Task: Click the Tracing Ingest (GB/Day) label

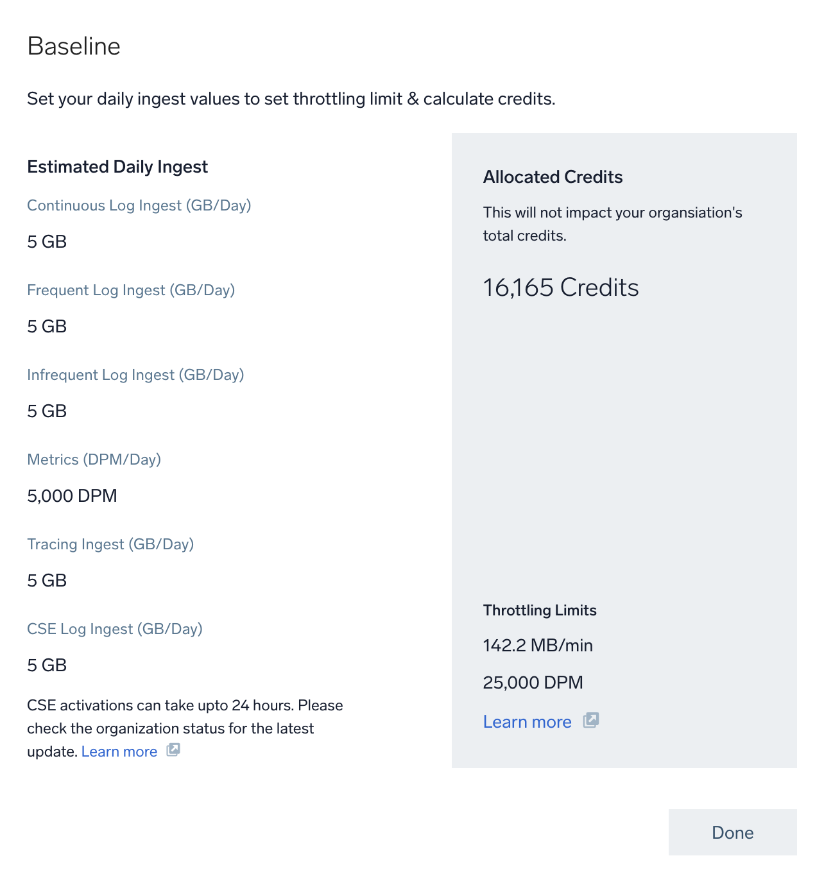Action: click(x=110, y=544)
